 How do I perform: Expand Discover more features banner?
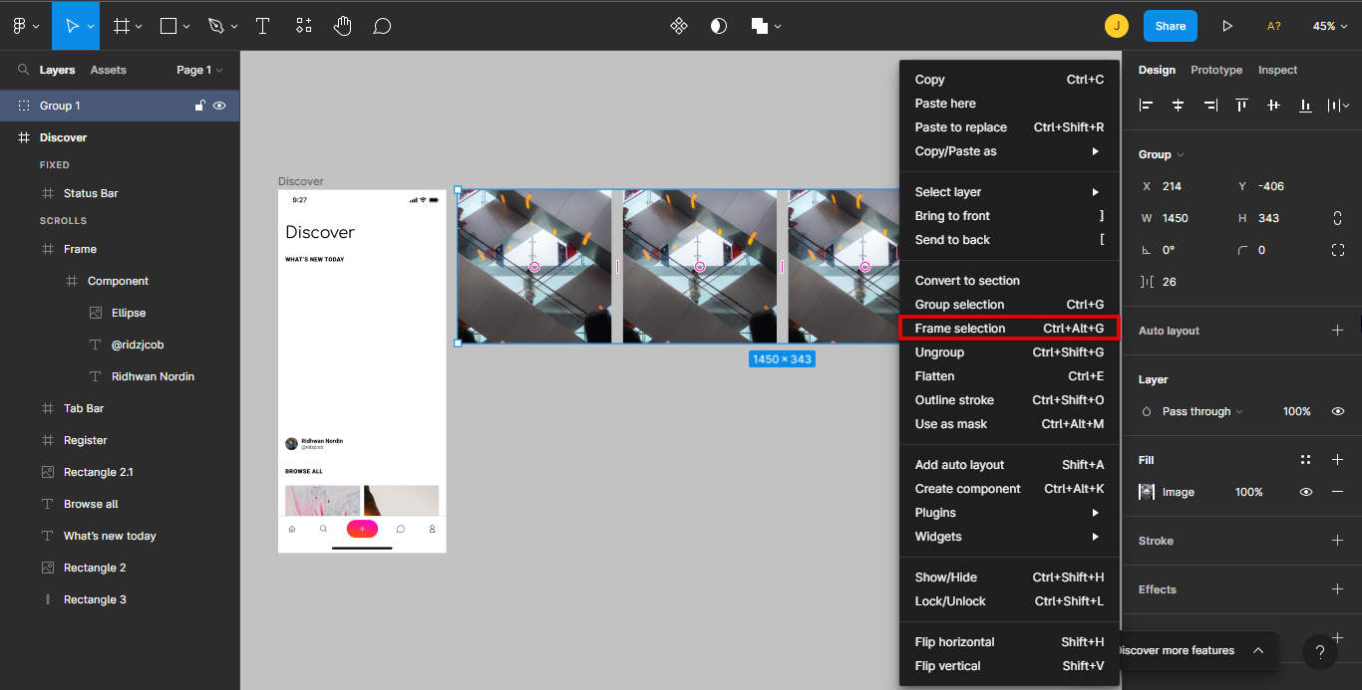click(x=1258, y=650)
